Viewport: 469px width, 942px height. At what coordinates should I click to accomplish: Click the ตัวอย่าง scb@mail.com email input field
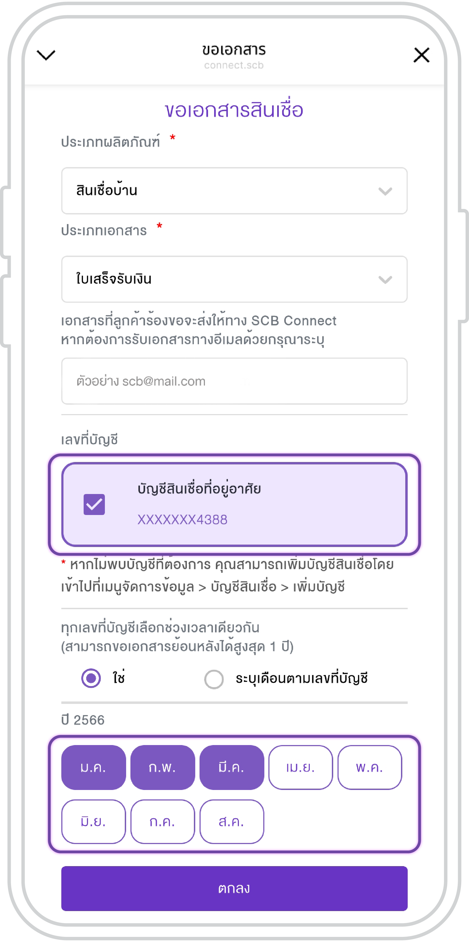(234, 381)
